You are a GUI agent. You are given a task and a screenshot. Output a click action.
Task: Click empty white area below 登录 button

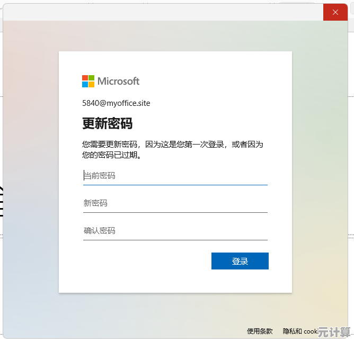click(175, 281)
